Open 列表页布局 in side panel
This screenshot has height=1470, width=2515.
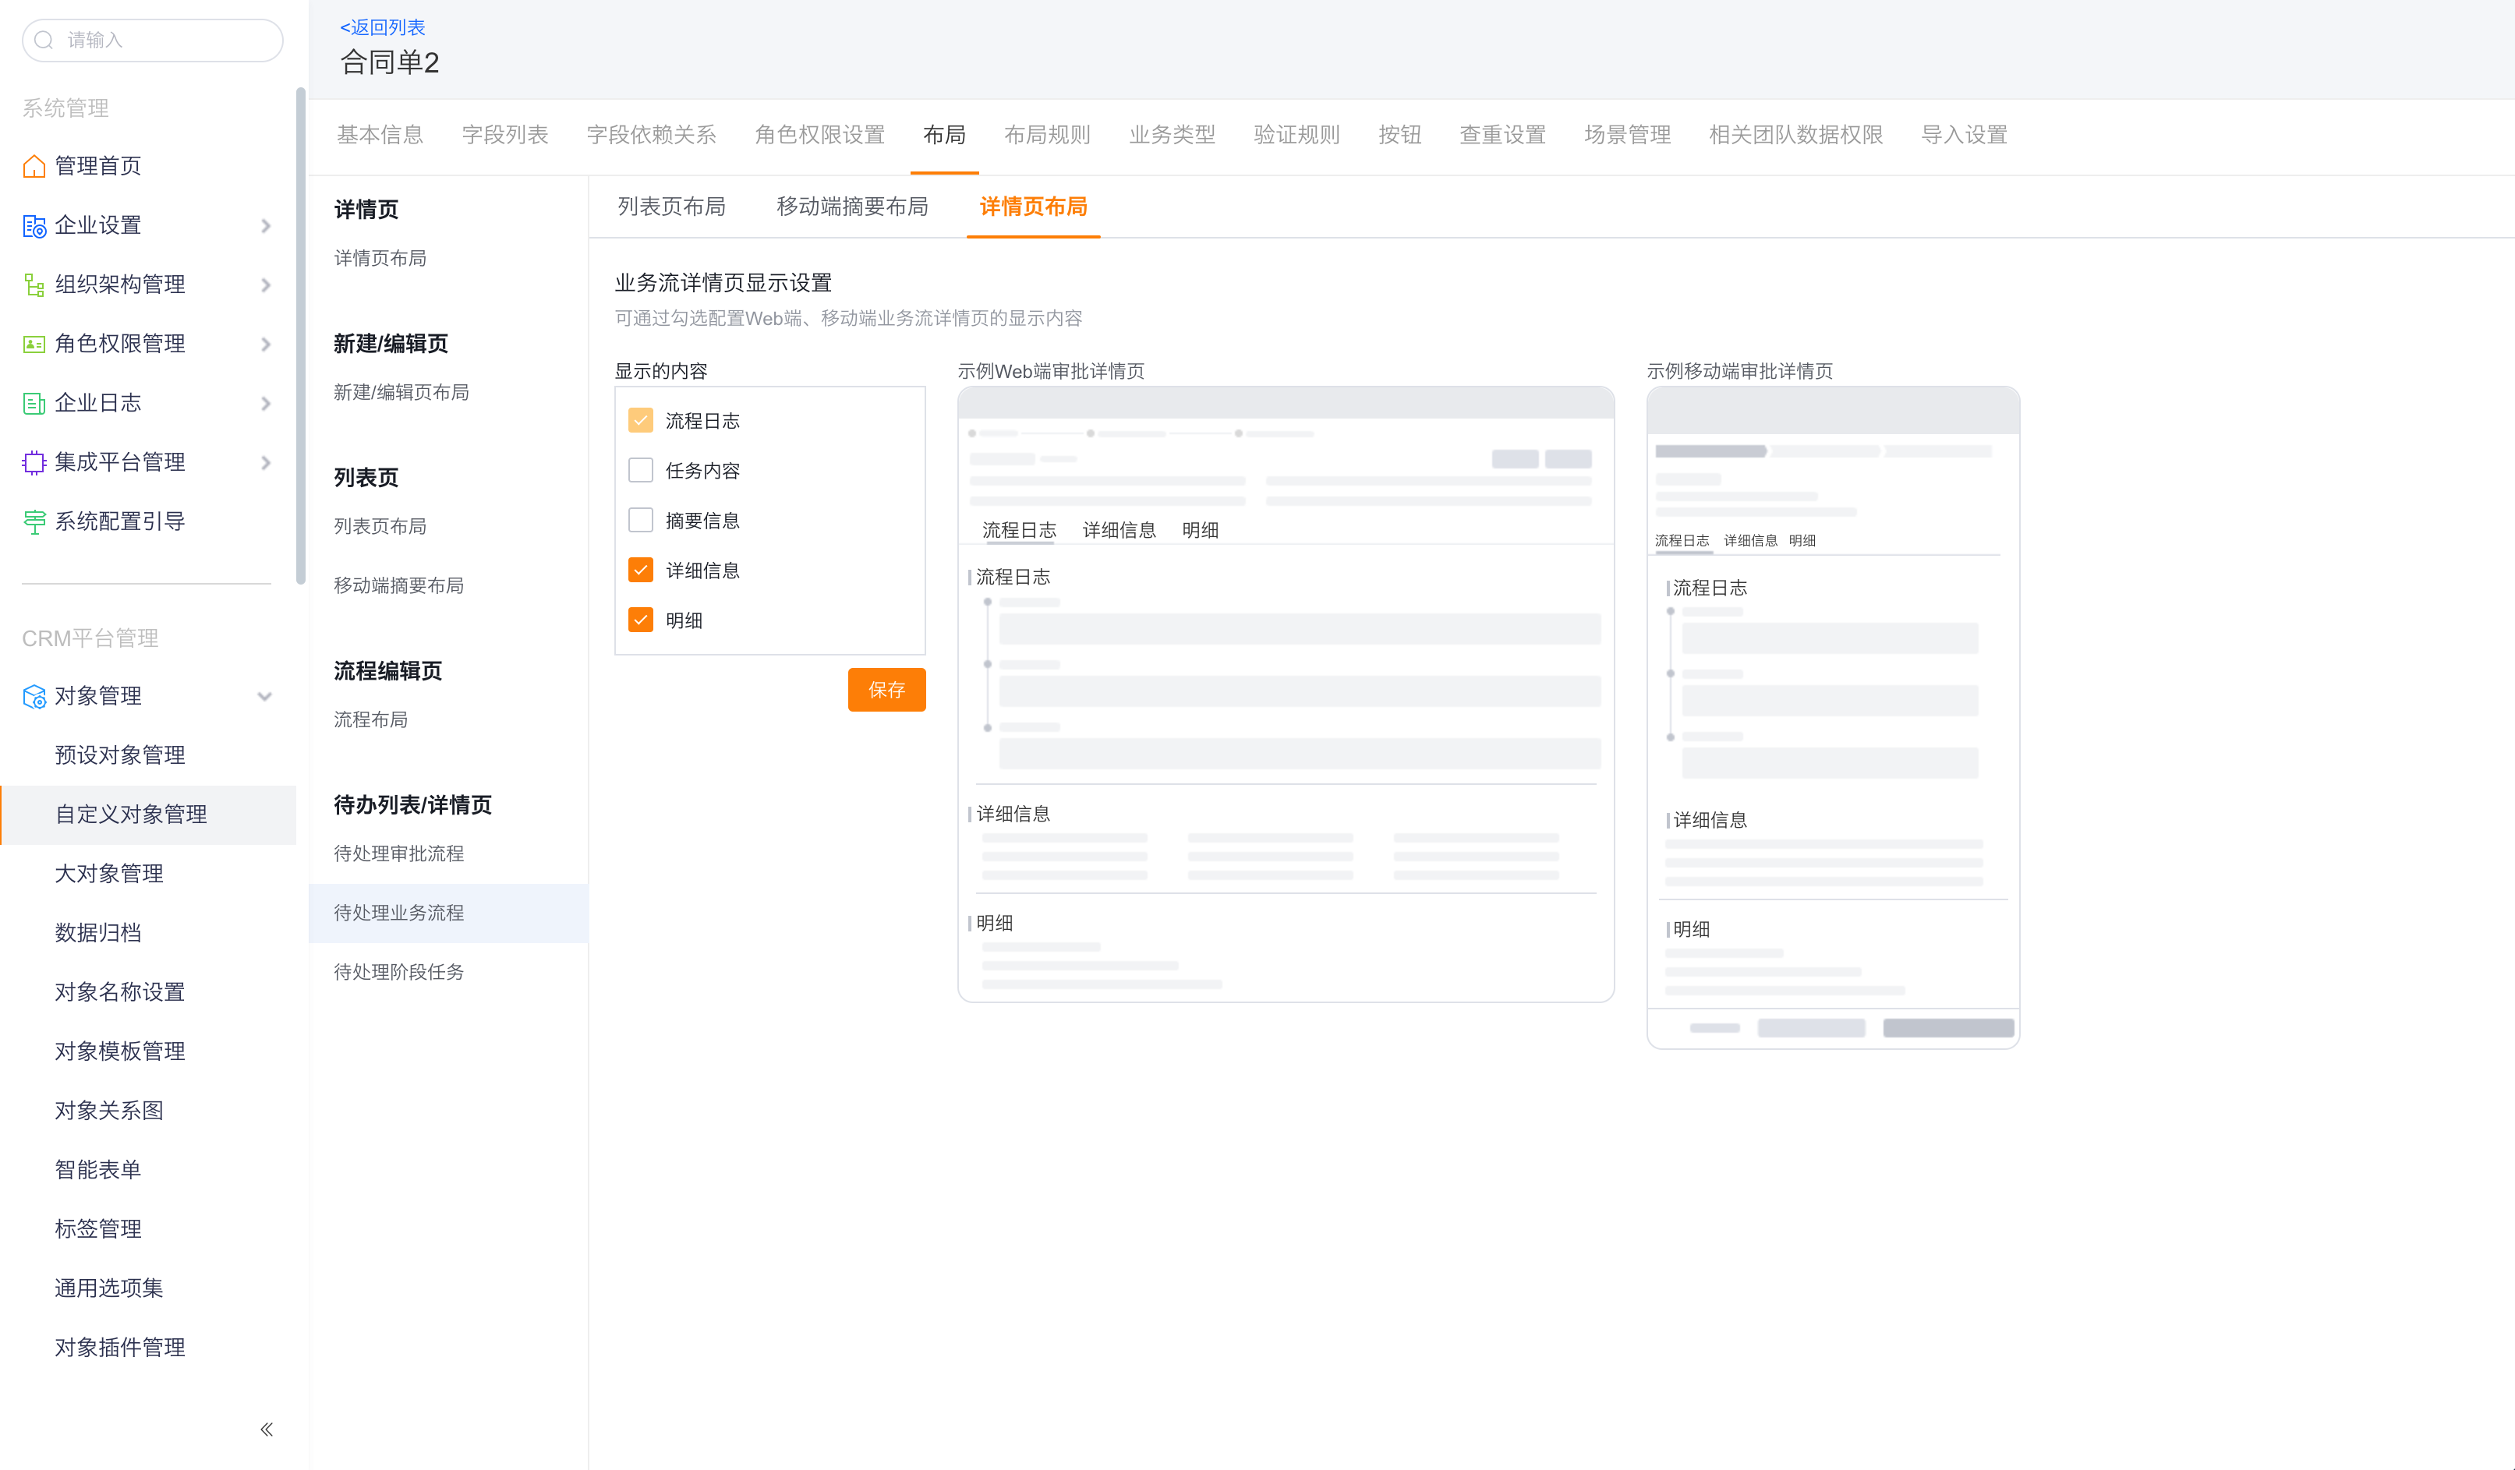380,526
